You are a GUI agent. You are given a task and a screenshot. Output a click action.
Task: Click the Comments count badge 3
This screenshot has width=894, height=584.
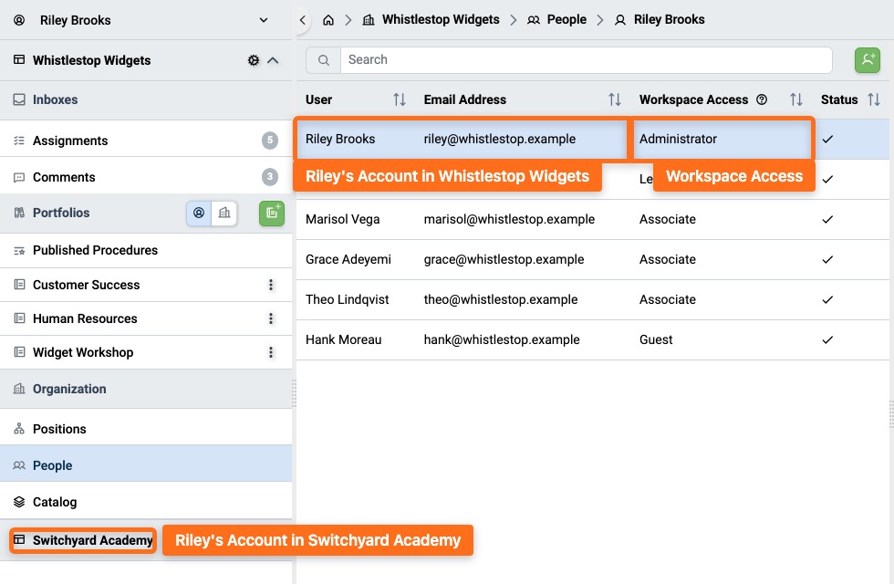tap(270, 177)
